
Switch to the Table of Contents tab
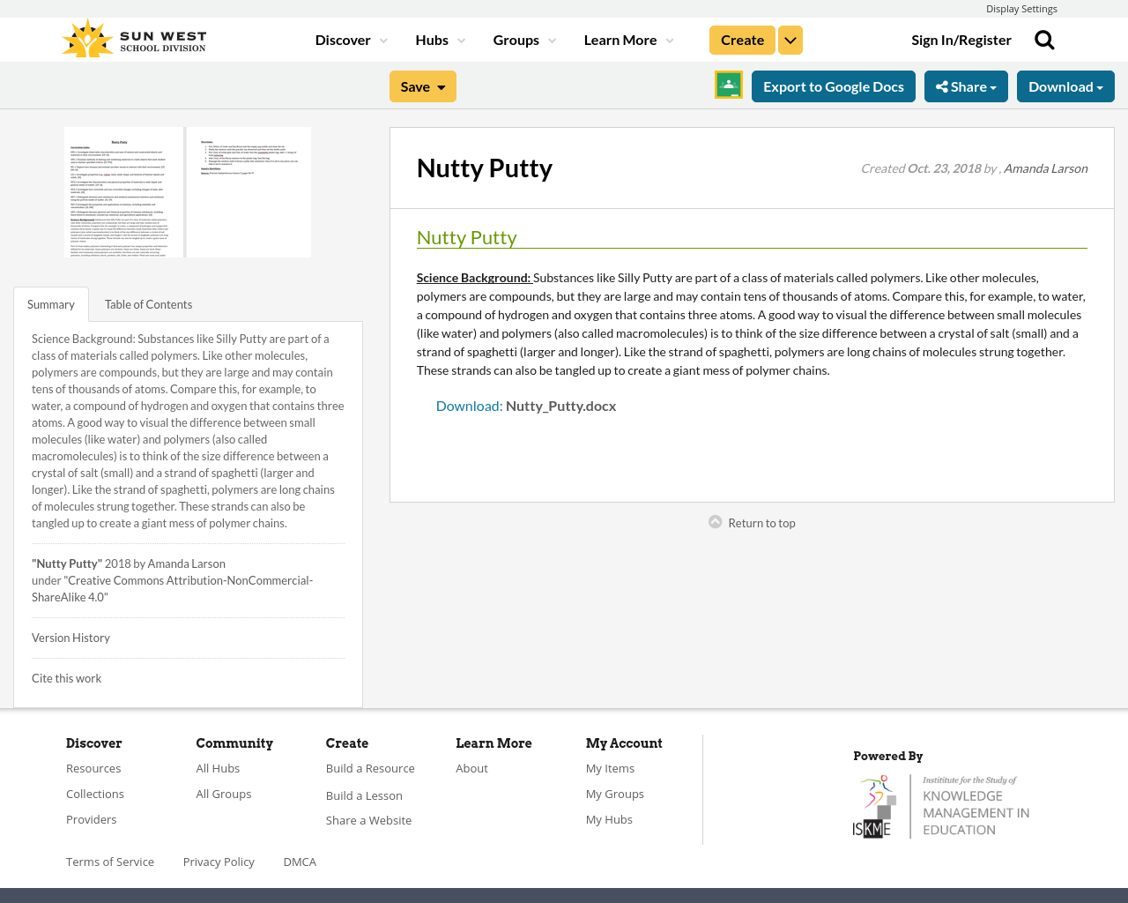(147, 302)
